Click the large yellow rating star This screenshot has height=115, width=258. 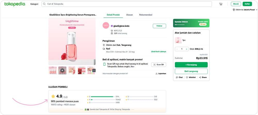[53, 96]
